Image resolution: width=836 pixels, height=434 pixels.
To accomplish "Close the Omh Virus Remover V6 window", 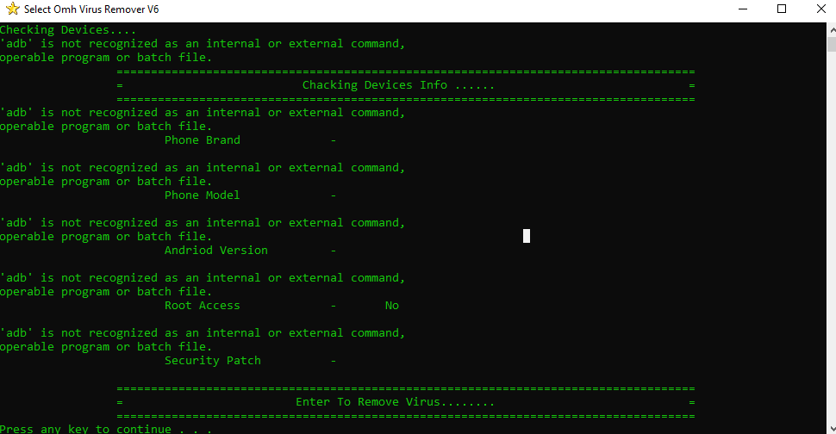I will pos(821,9).
